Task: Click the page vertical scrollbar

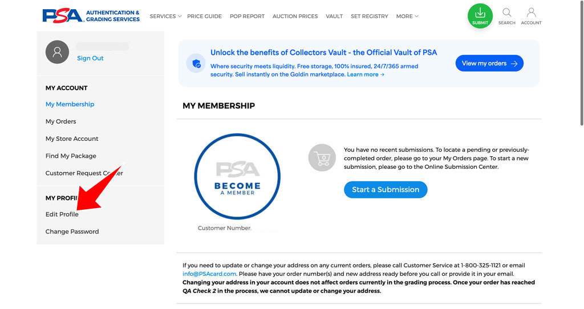Action: [x=581, y=63]
